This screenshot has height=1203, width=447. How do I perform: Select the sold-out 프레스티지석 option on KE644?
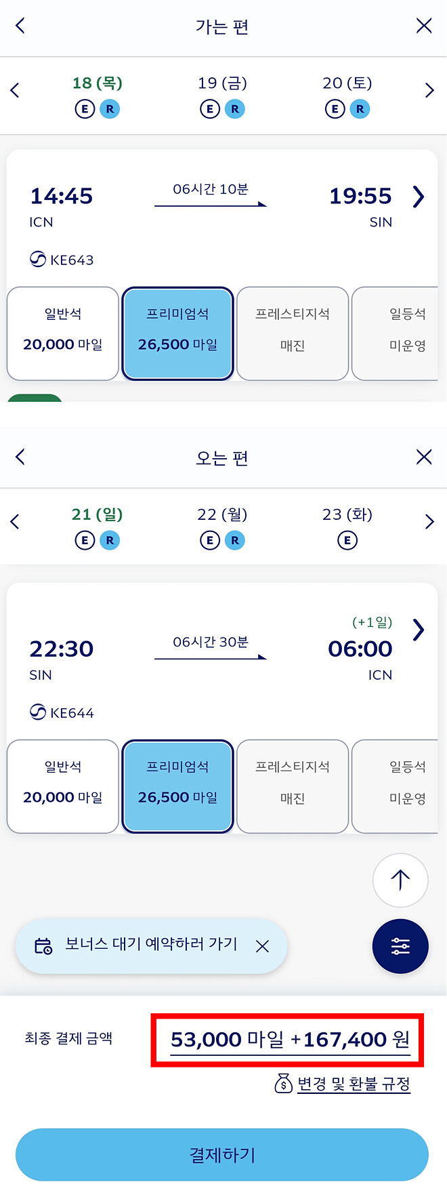pyautogui.click(x=293, y=786)
